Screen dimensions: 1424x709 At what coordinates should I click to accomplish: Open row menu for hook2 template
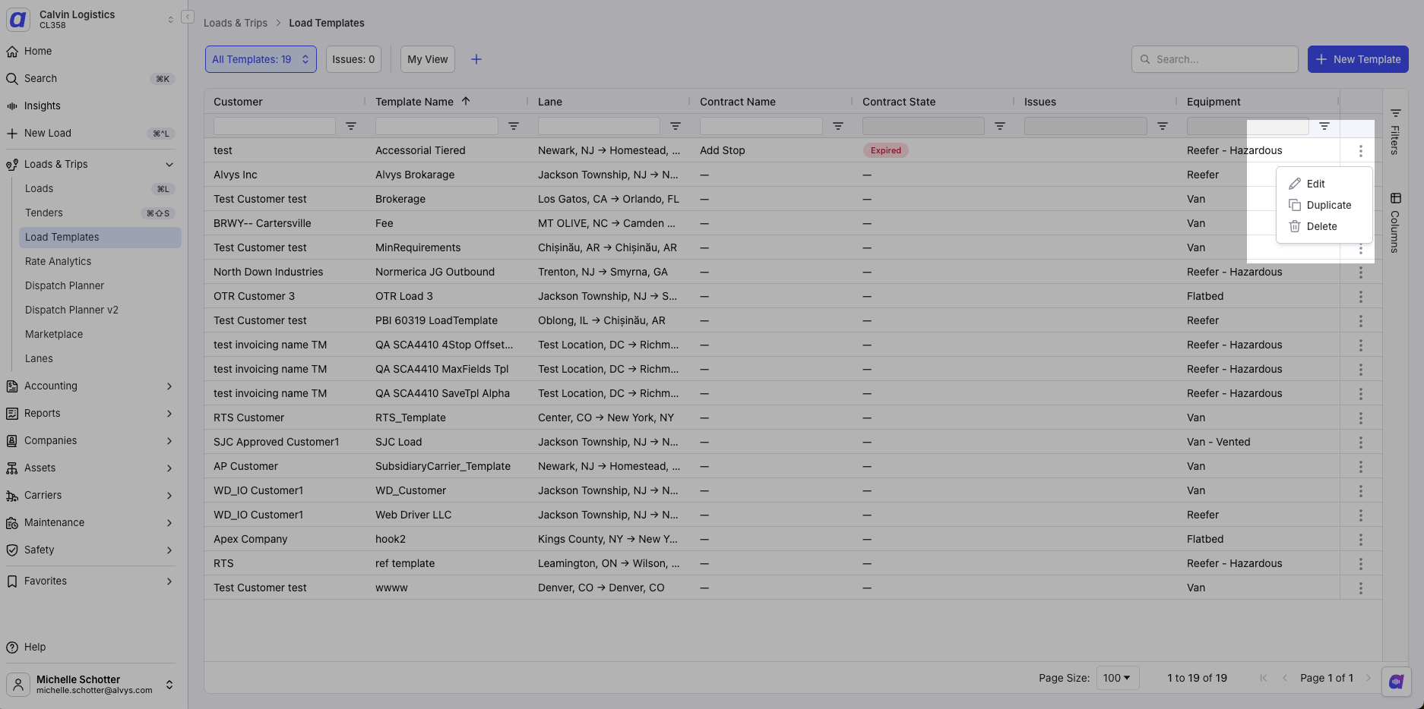pos(1361,540)
